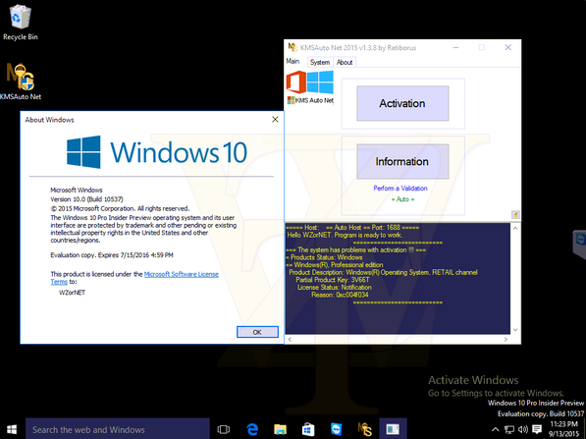Click the log console scroll up arrow
Viewport: 586px width, 439px height.
515,228
